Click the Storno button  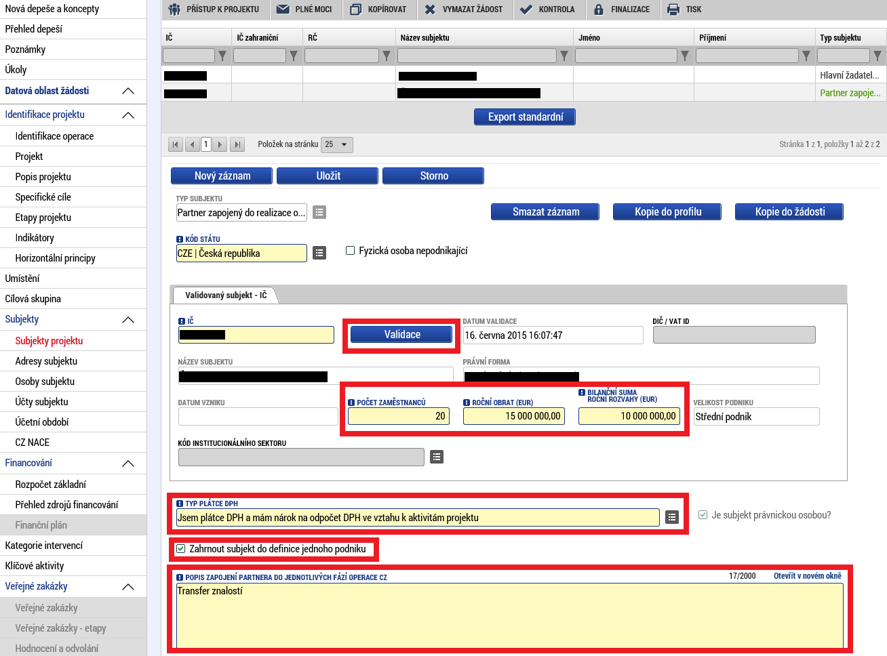434,176
